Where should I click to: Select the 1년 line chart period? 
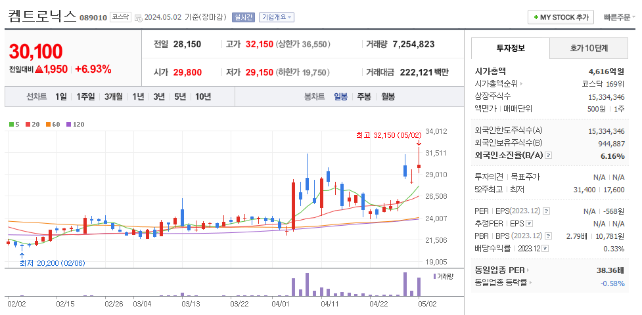tap(138, 97)
